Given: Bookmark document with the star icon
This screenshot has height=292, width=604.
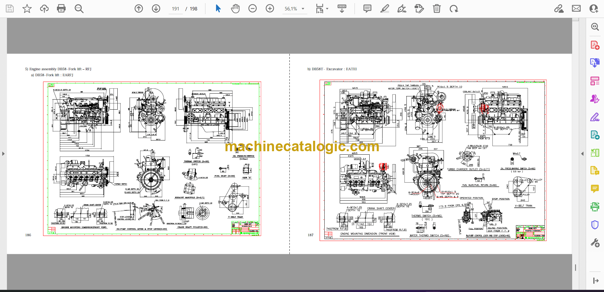Looking at the screenshot, I should click(27, 9).
